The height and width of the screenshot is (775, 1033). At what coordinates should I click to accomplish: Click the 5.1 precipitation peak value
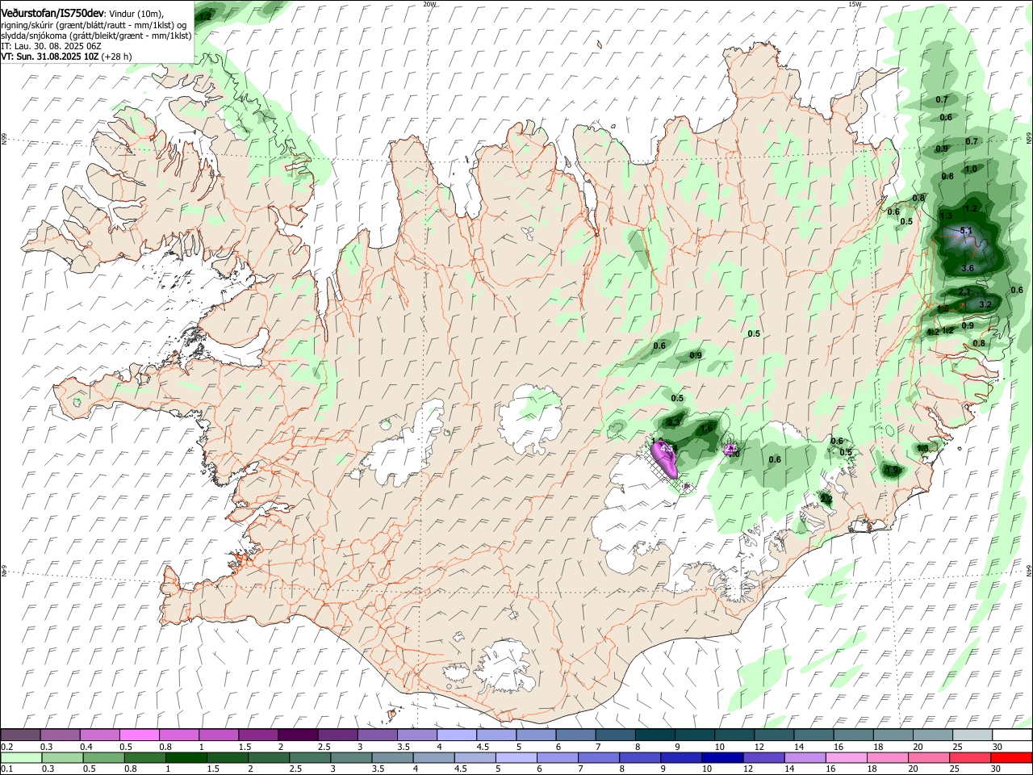click(x=967, y=231)
